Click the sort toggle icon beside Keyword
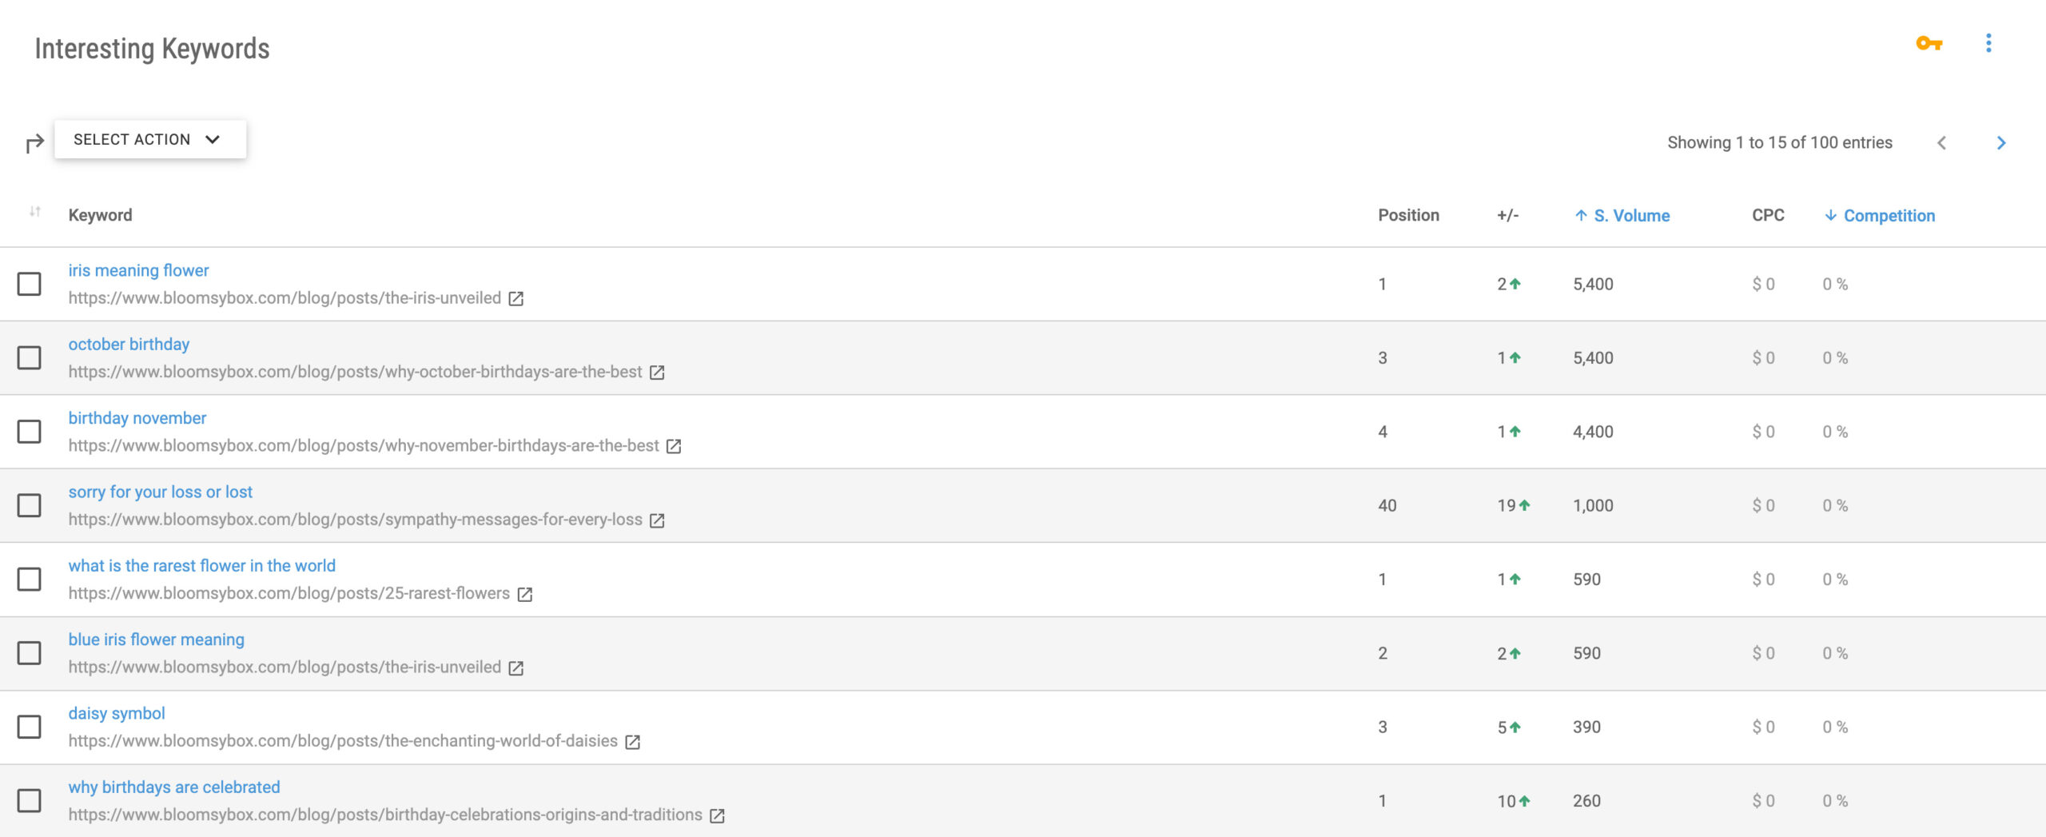This screenshot has width=2046, height=837. 34,212
